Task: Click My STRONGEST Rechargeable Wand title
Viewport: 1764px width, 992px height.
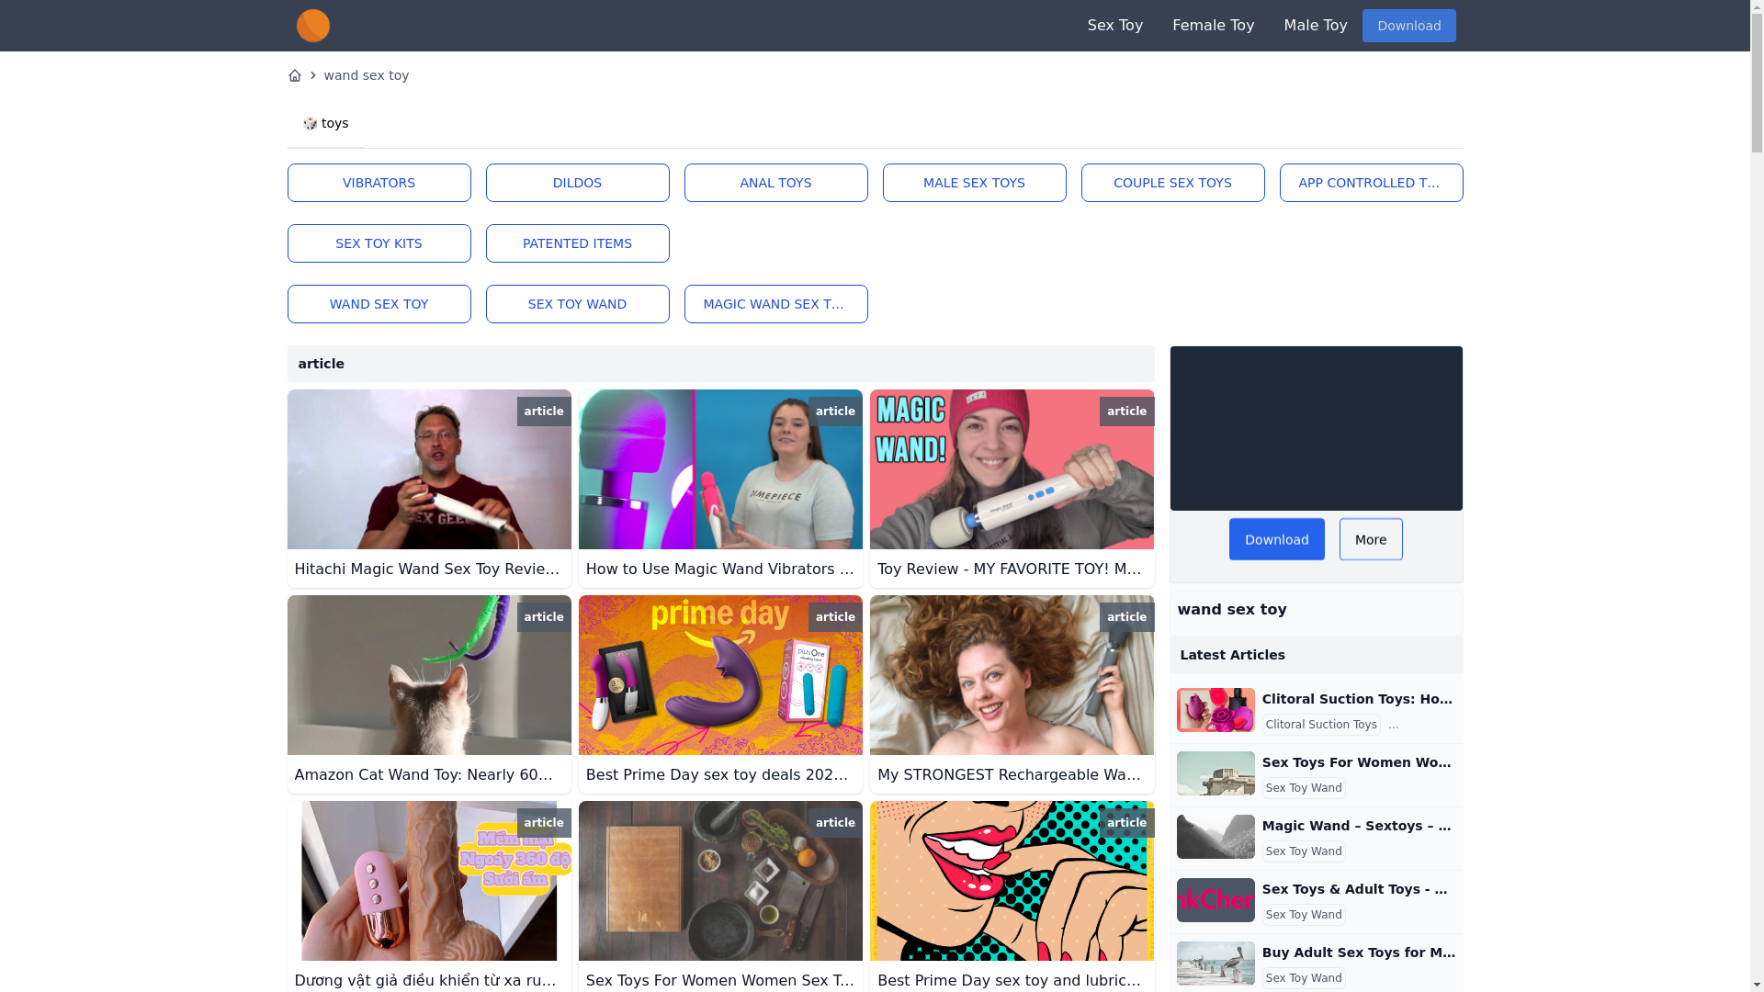Action: point(1009,775)
